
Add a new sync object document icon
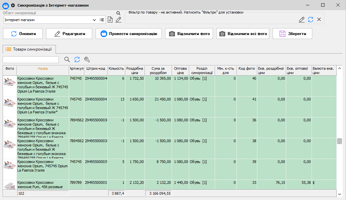coord(110,20)
